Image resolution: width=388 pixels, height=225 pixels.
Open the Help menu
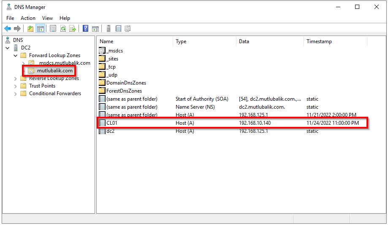click(65, 18)
